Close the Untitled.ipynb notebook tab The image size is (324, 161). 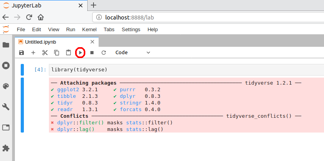point(92,42)
